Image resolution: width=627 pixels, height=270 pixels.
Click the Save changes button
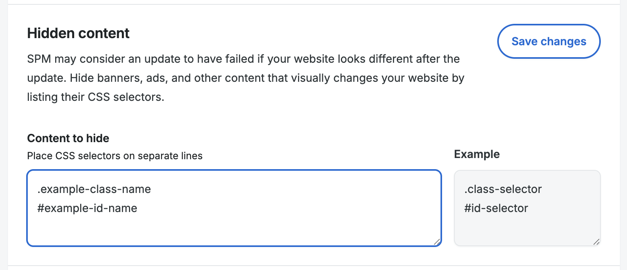point(548,41)
